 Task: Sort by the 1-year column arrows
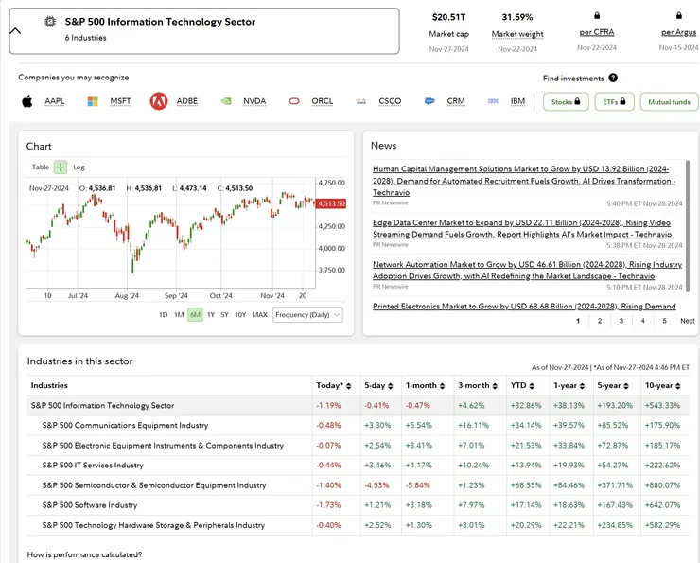[x=582, y=386]
